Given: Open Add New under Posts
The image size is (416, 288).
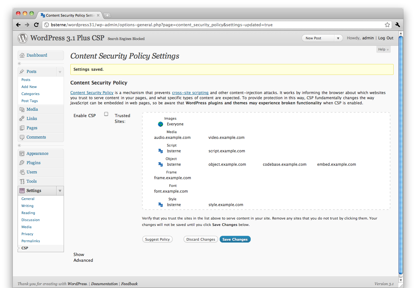Looking at the screenshot, I should point(29,87).
